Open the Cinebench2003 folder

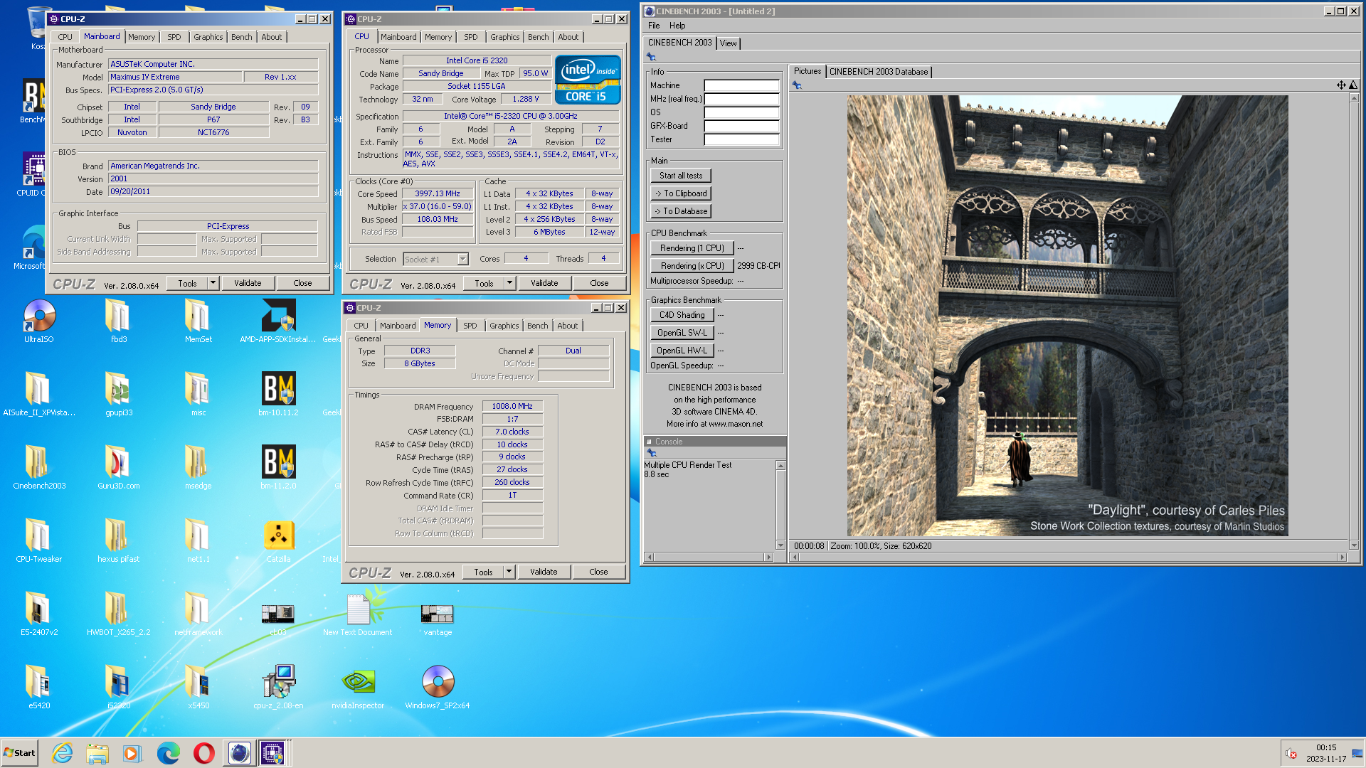pyautogui.click(x=39, y=468)
